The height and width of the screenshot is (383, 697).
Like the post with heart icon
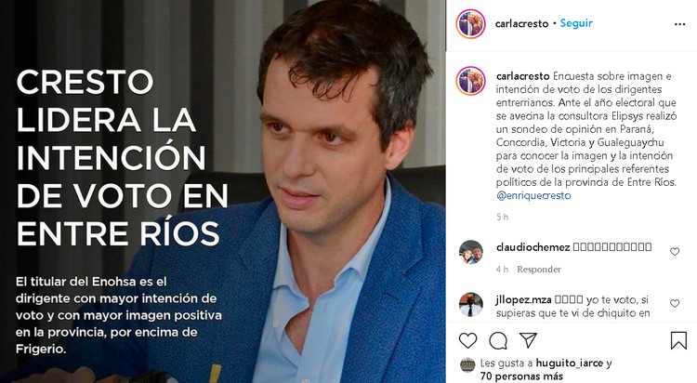(467, 341)
